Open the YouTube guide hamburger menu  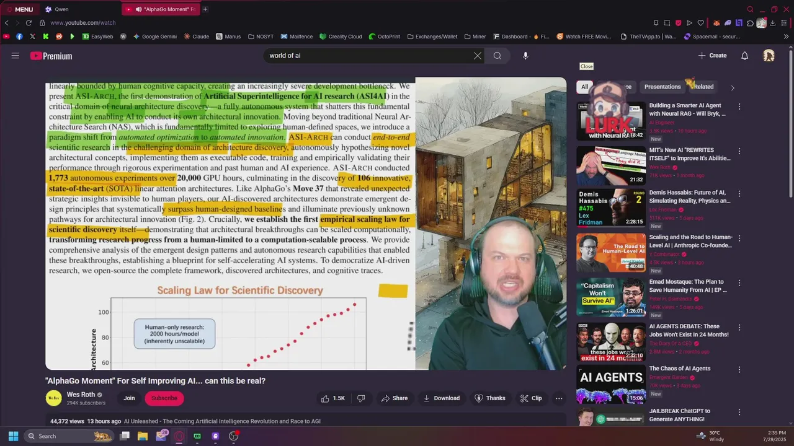15,56
